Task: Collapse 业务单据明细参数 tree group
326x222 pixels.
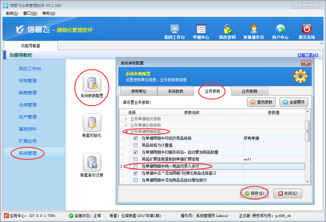Action: pyautogui.click(x=126, y=132)
